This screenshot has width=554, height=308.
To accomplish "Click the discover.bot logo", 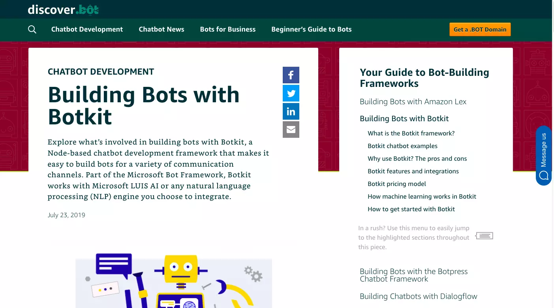I will (63, 9).
